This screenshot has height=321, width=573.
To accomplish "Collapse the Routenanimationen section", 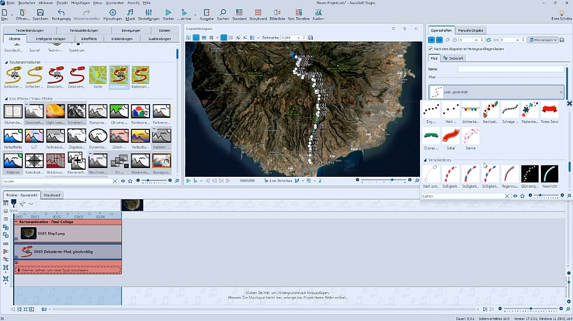I will coord(6,62).
